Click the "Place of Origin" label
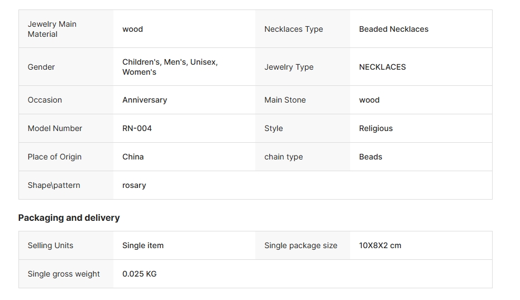This screenshot has height=300, width=520. (x=54, y=157)
